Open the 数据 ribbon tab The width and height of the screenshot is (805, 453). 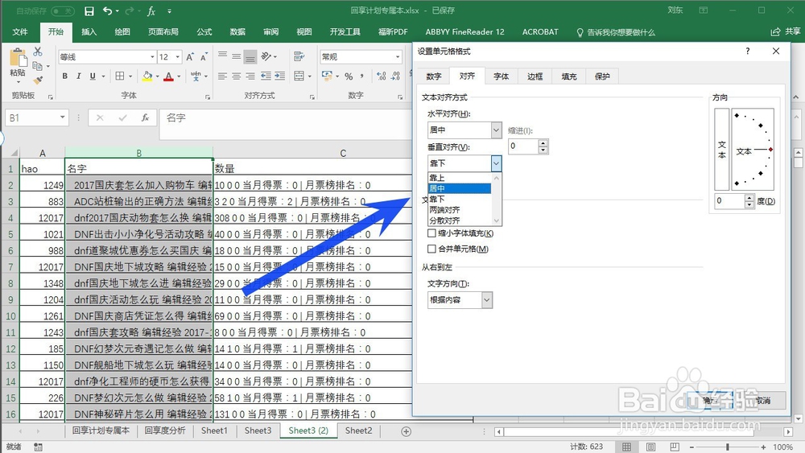237,32
